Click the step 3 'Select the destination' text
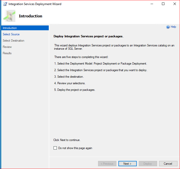 (x=69, y=77)
